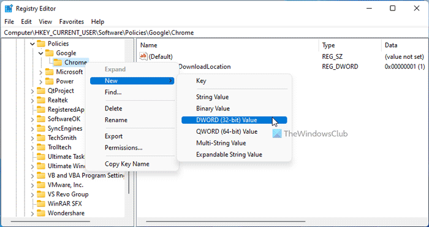Select DWORD (32-bit) Value
Viewport: 429px width, 227px height.
[234, 120]
